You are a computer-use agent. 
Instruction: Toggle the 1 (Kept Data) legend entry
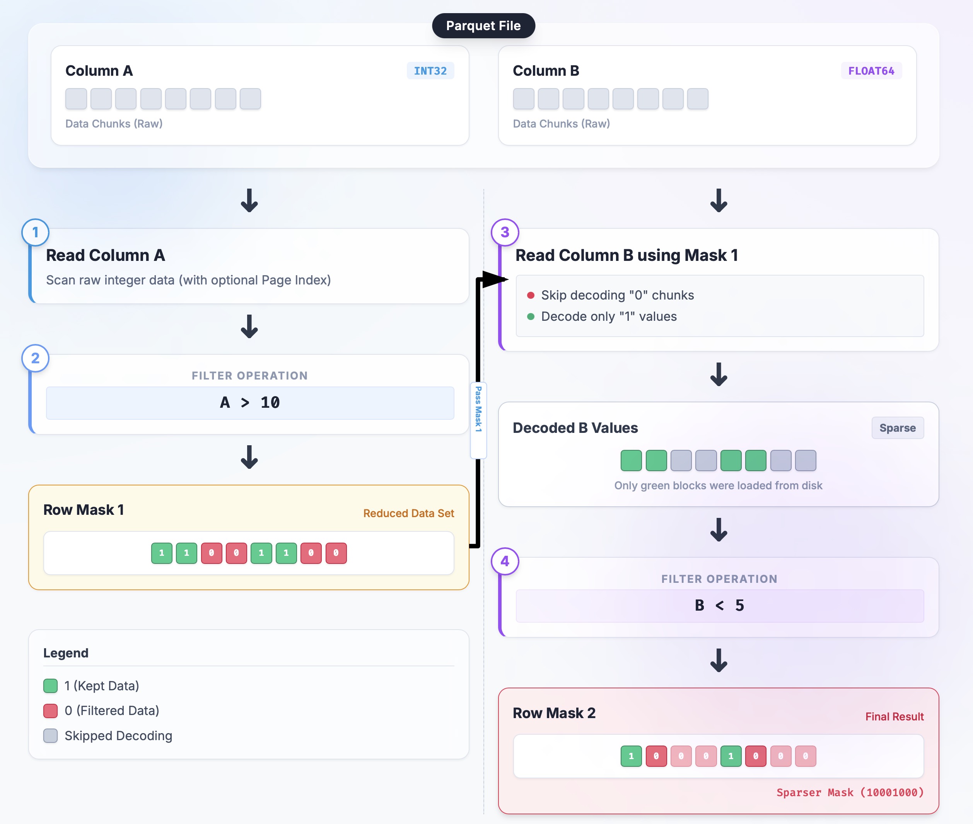click(91, 686)
